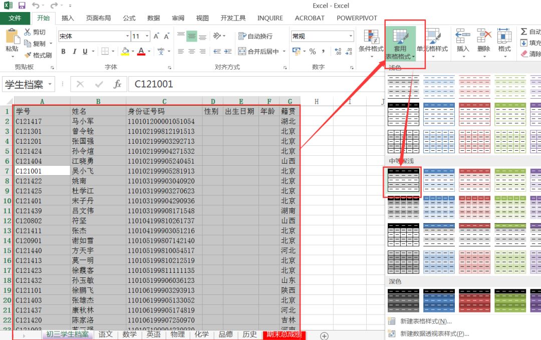Click the Save floppy disk icon
This screenshot has height=340, width=541.
pos(22,6)
